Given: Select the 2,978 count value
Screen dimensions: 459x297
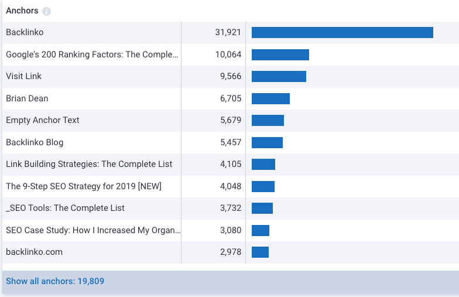Looking at the screenshot, I should click(231, 252).
